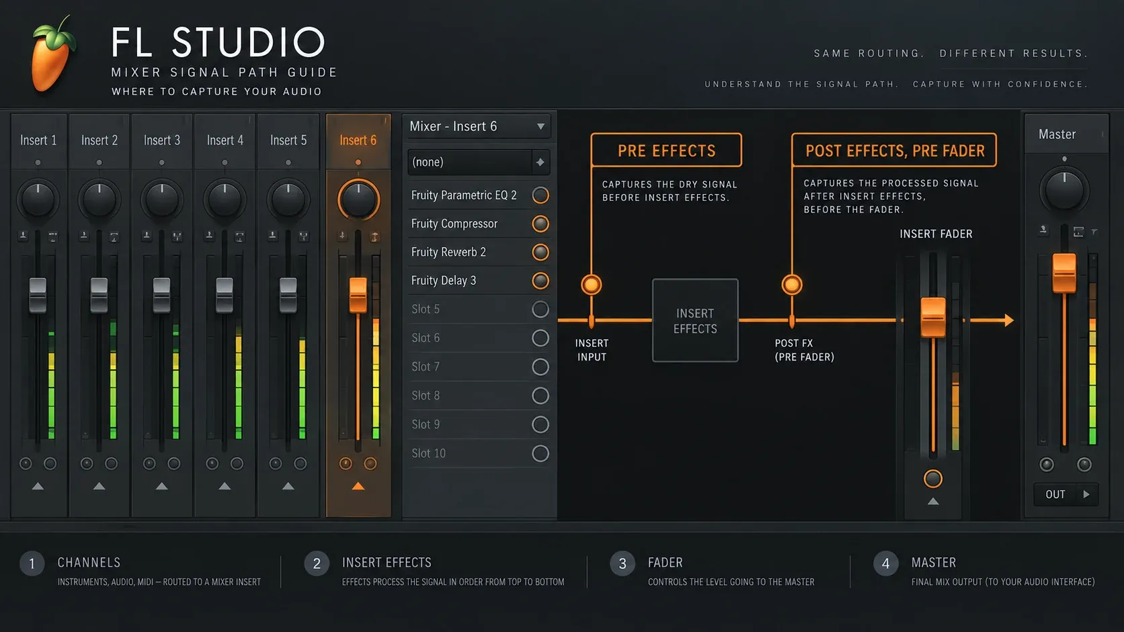Image resolution: width=1124 pixels, height=632 pixels.
Task: Select the Master track label
Action: pos(1057,134)
